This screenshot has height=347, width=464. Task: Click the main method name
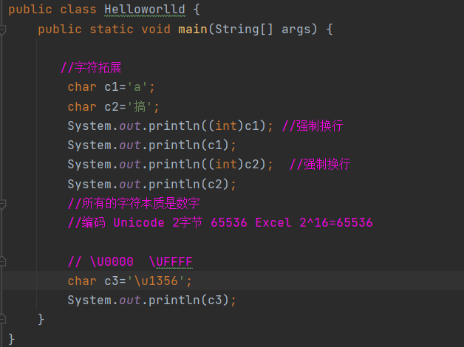click(193, 30)
